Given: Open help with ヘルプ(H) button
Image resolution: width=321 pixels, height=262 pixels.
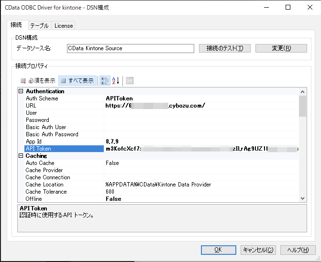Looking at the screenshot, I should [x=298, y=250].
